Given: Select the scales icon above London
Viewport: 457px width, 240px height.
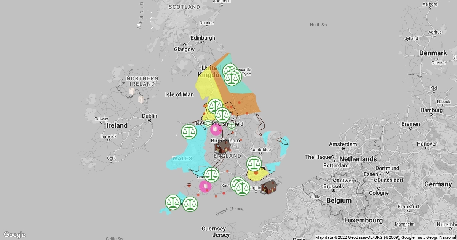Looking at the screenshot, I should pyautogui.click(x=254, y=163).
